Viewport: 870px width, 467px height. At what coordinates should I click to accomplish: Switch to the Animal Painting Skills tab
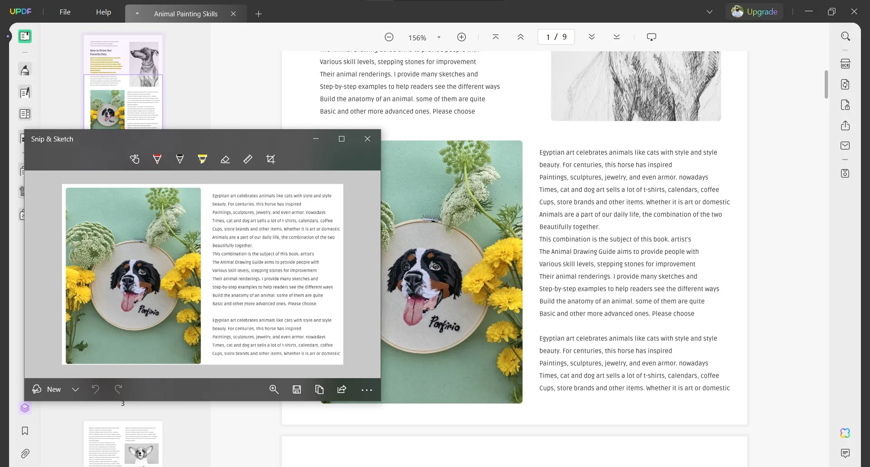[x=185, y=14]
